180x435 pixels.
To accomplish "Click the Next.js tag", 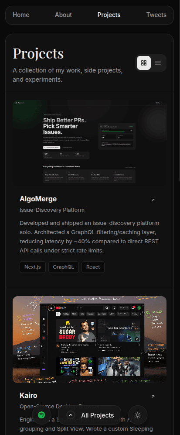I will click(33, 267).
